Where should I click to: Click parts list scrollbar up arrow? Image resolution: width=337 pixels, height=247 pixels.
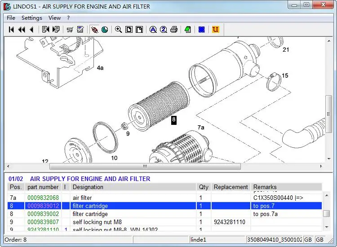(x=327, y=195)
